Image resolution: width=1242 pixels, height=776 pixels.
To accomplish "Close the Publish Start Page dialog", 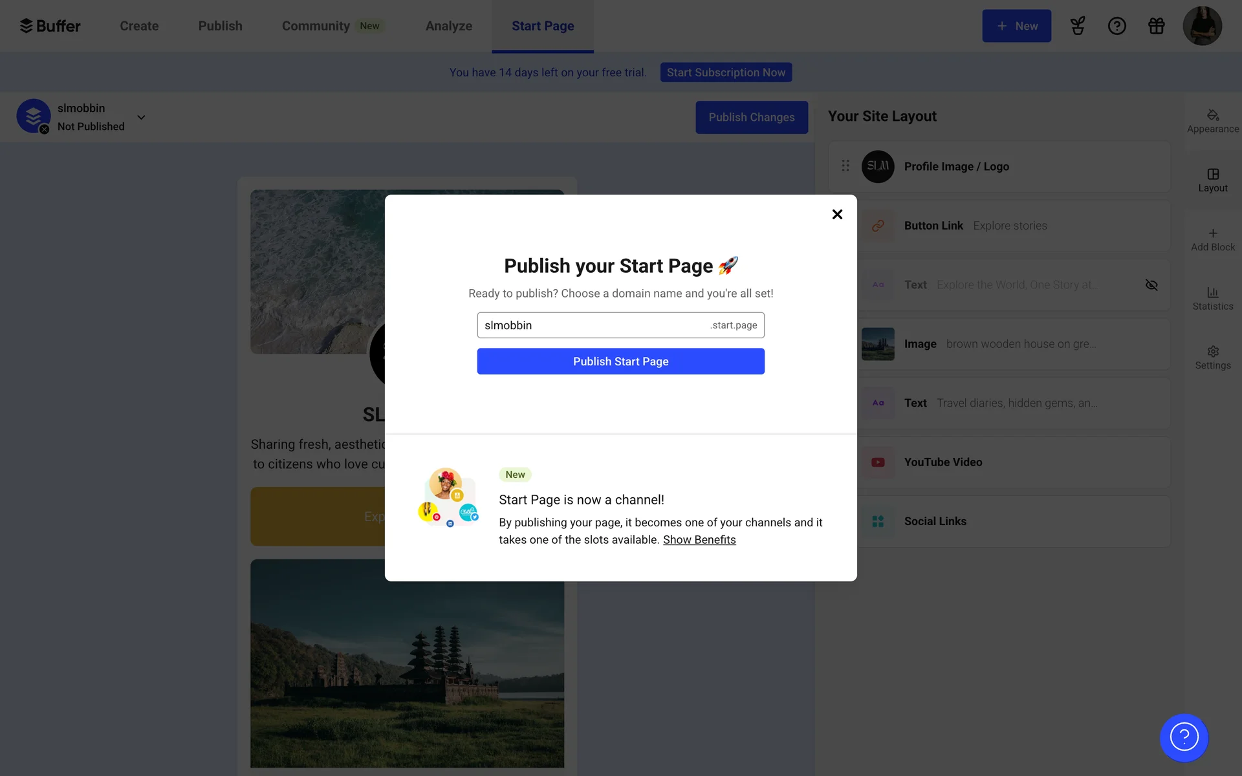I will coord(837,214).
